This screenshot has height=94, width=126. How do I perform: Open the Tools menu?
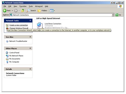[31, 6]
